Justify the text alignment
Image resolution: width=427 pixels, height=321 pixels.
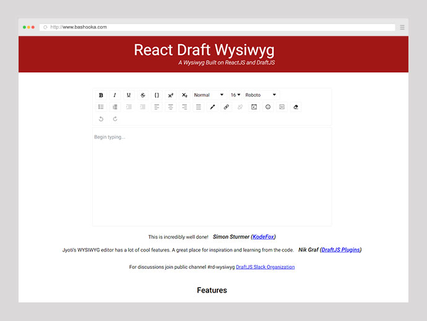[198, 107]
